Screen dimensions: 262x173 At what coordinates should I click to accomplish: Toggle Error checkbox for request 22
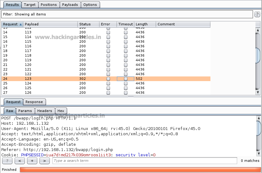pos(108,69)
